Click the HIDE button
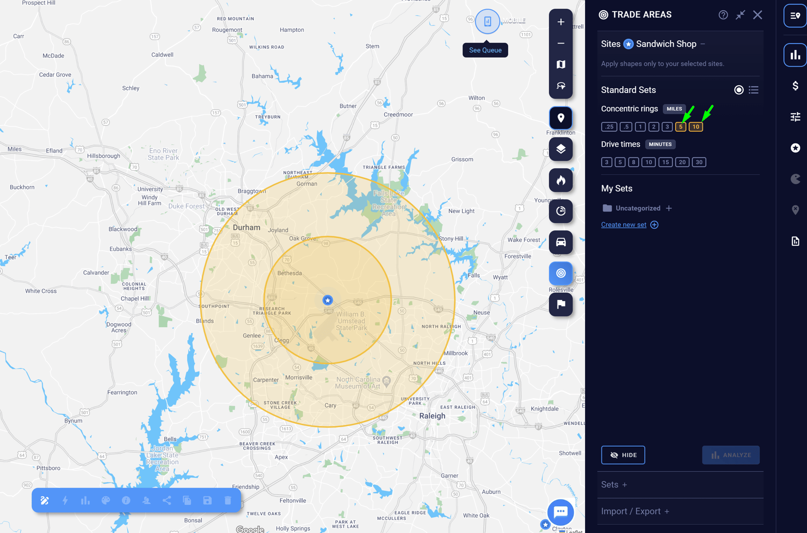807x533 pixels. pos(623,455)
